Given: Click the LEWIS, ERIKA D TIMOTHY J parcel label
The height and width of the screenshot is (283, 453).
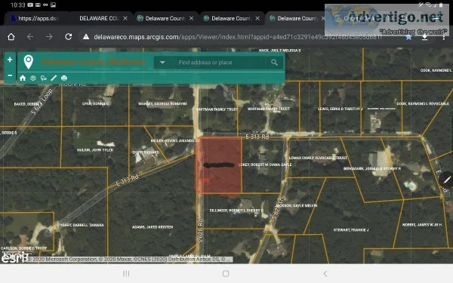Looking at the screenshot, I should [x=341, y=109].
